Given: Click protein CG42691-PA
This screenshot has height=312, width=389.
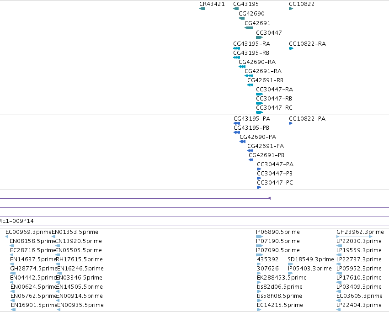Looking at the screenshot, I should pyautogui.click(x=250, y=151).
